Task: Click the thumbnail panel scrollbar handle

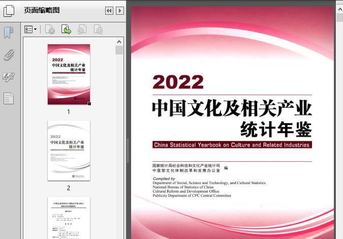Action: click(x=119, y=50)
